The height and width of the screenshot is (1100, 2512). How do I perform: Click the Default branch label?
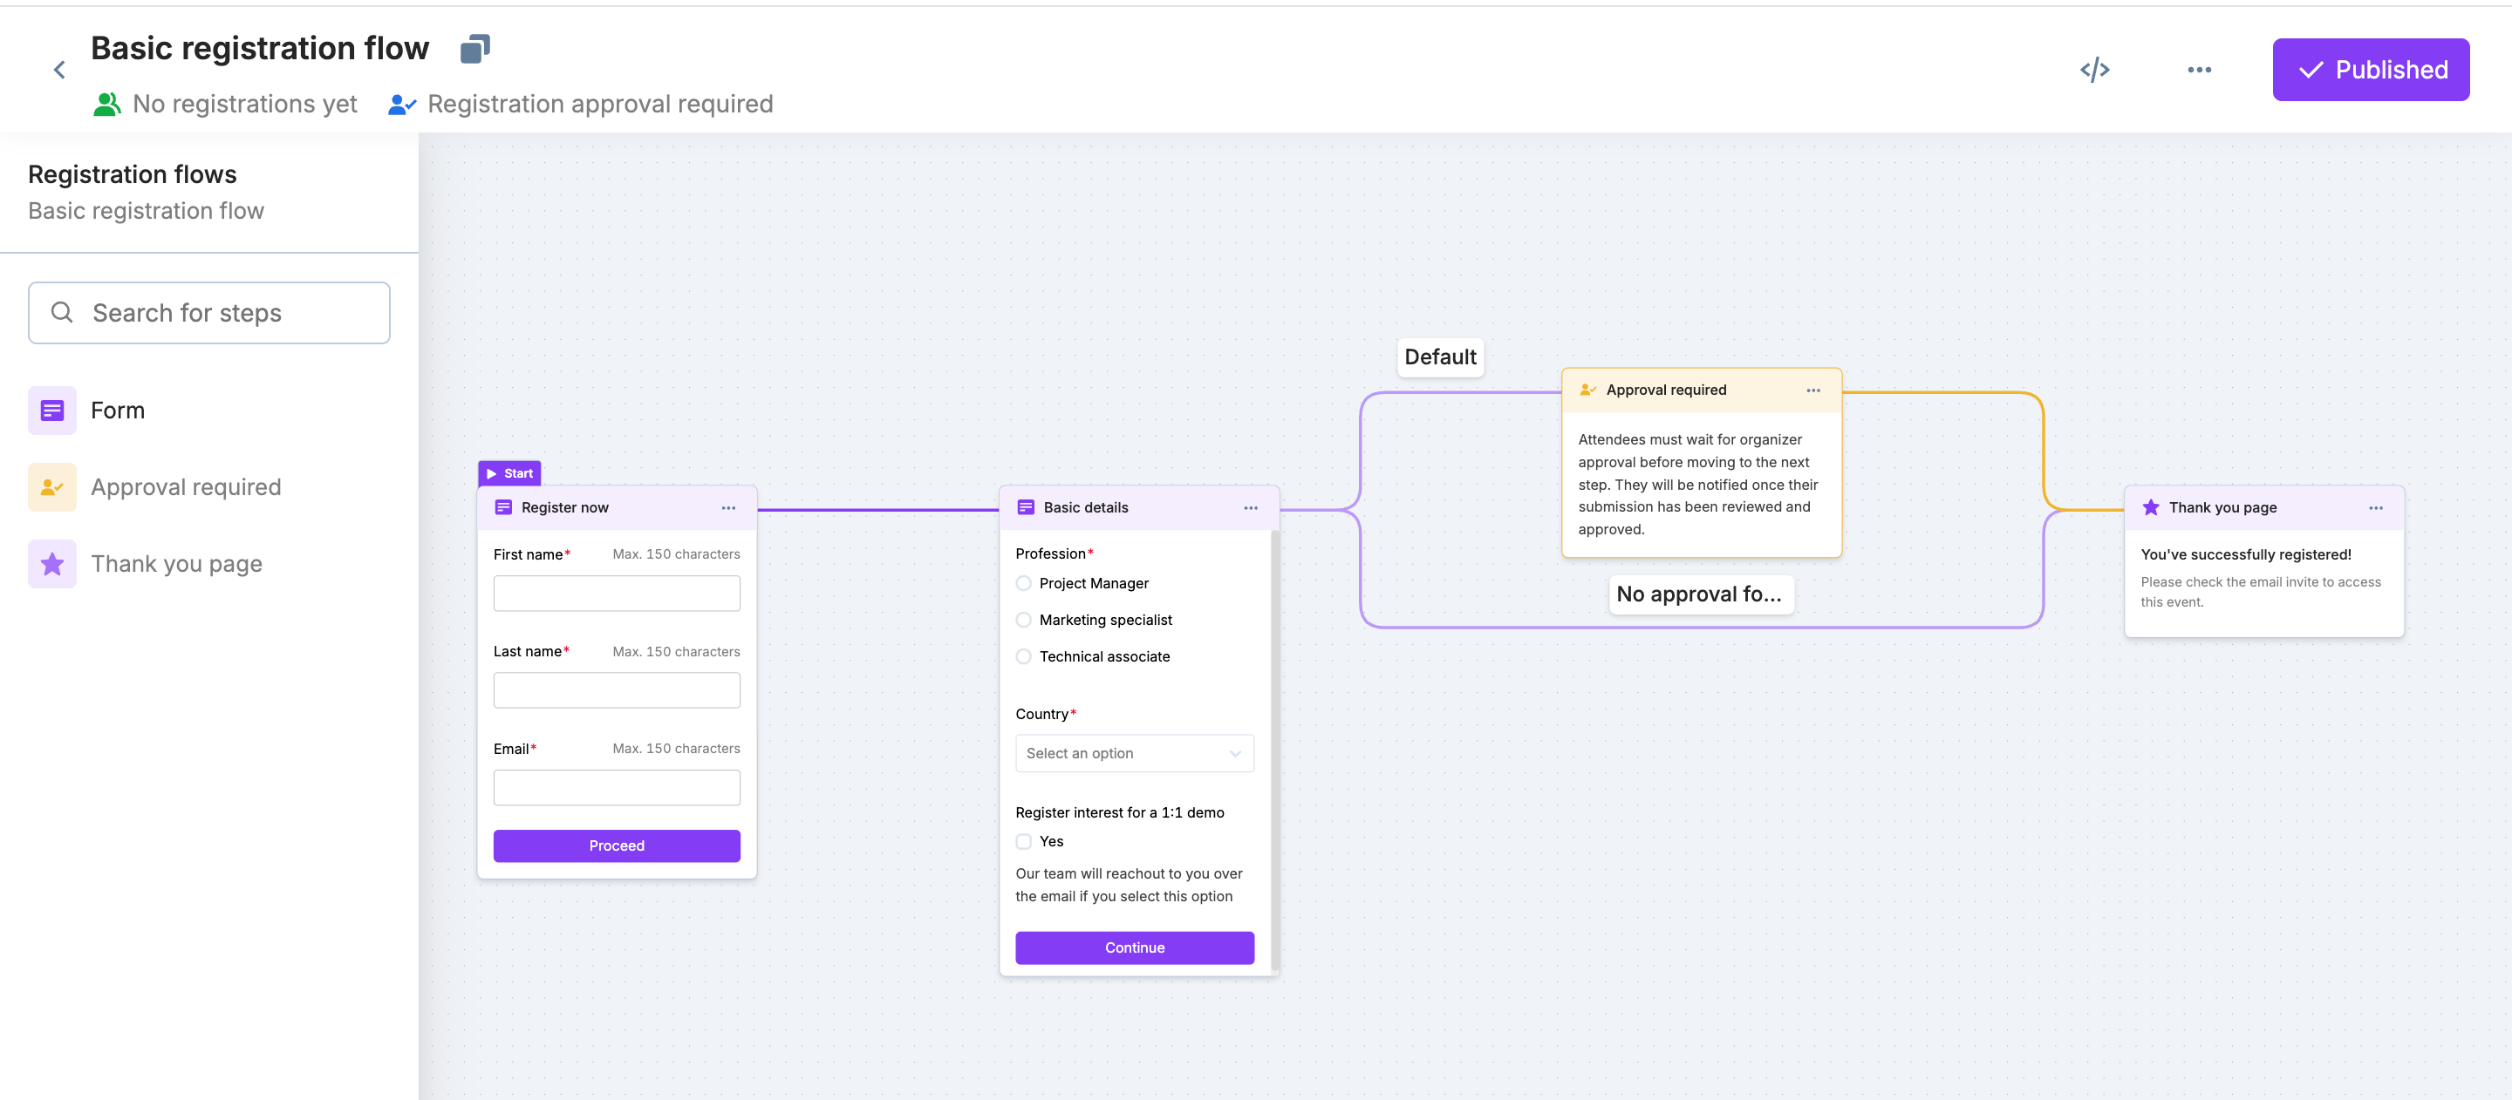1439,356
